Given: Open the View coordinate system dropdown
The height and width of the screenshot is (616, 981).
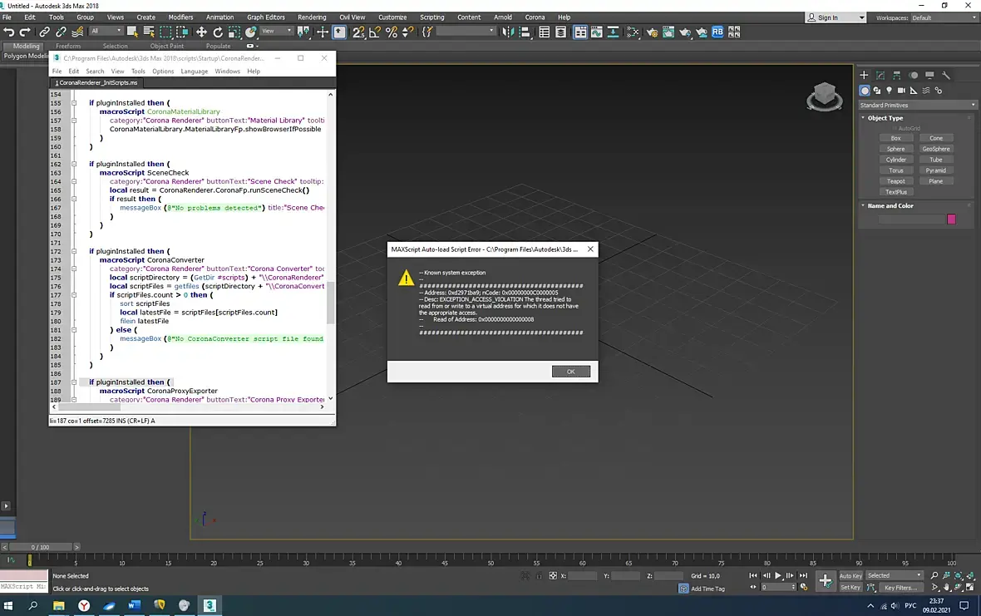Looking at the screenshot, I should coord(277,31).
